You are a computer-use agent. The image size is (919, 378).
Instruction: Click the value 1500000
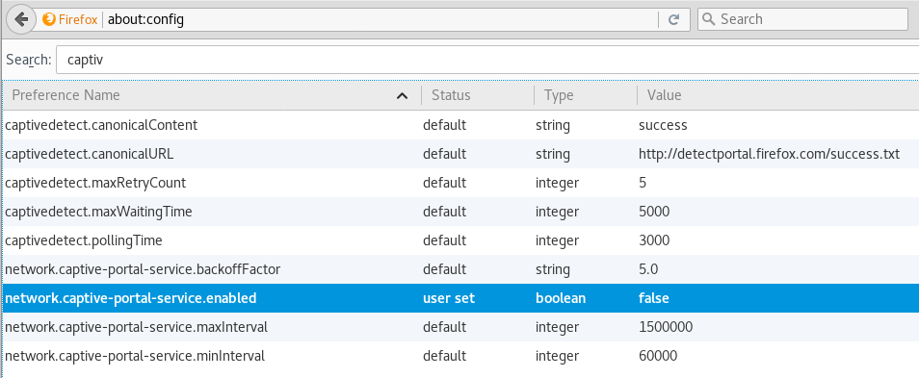pyautogui.click(x=666, y=326)
